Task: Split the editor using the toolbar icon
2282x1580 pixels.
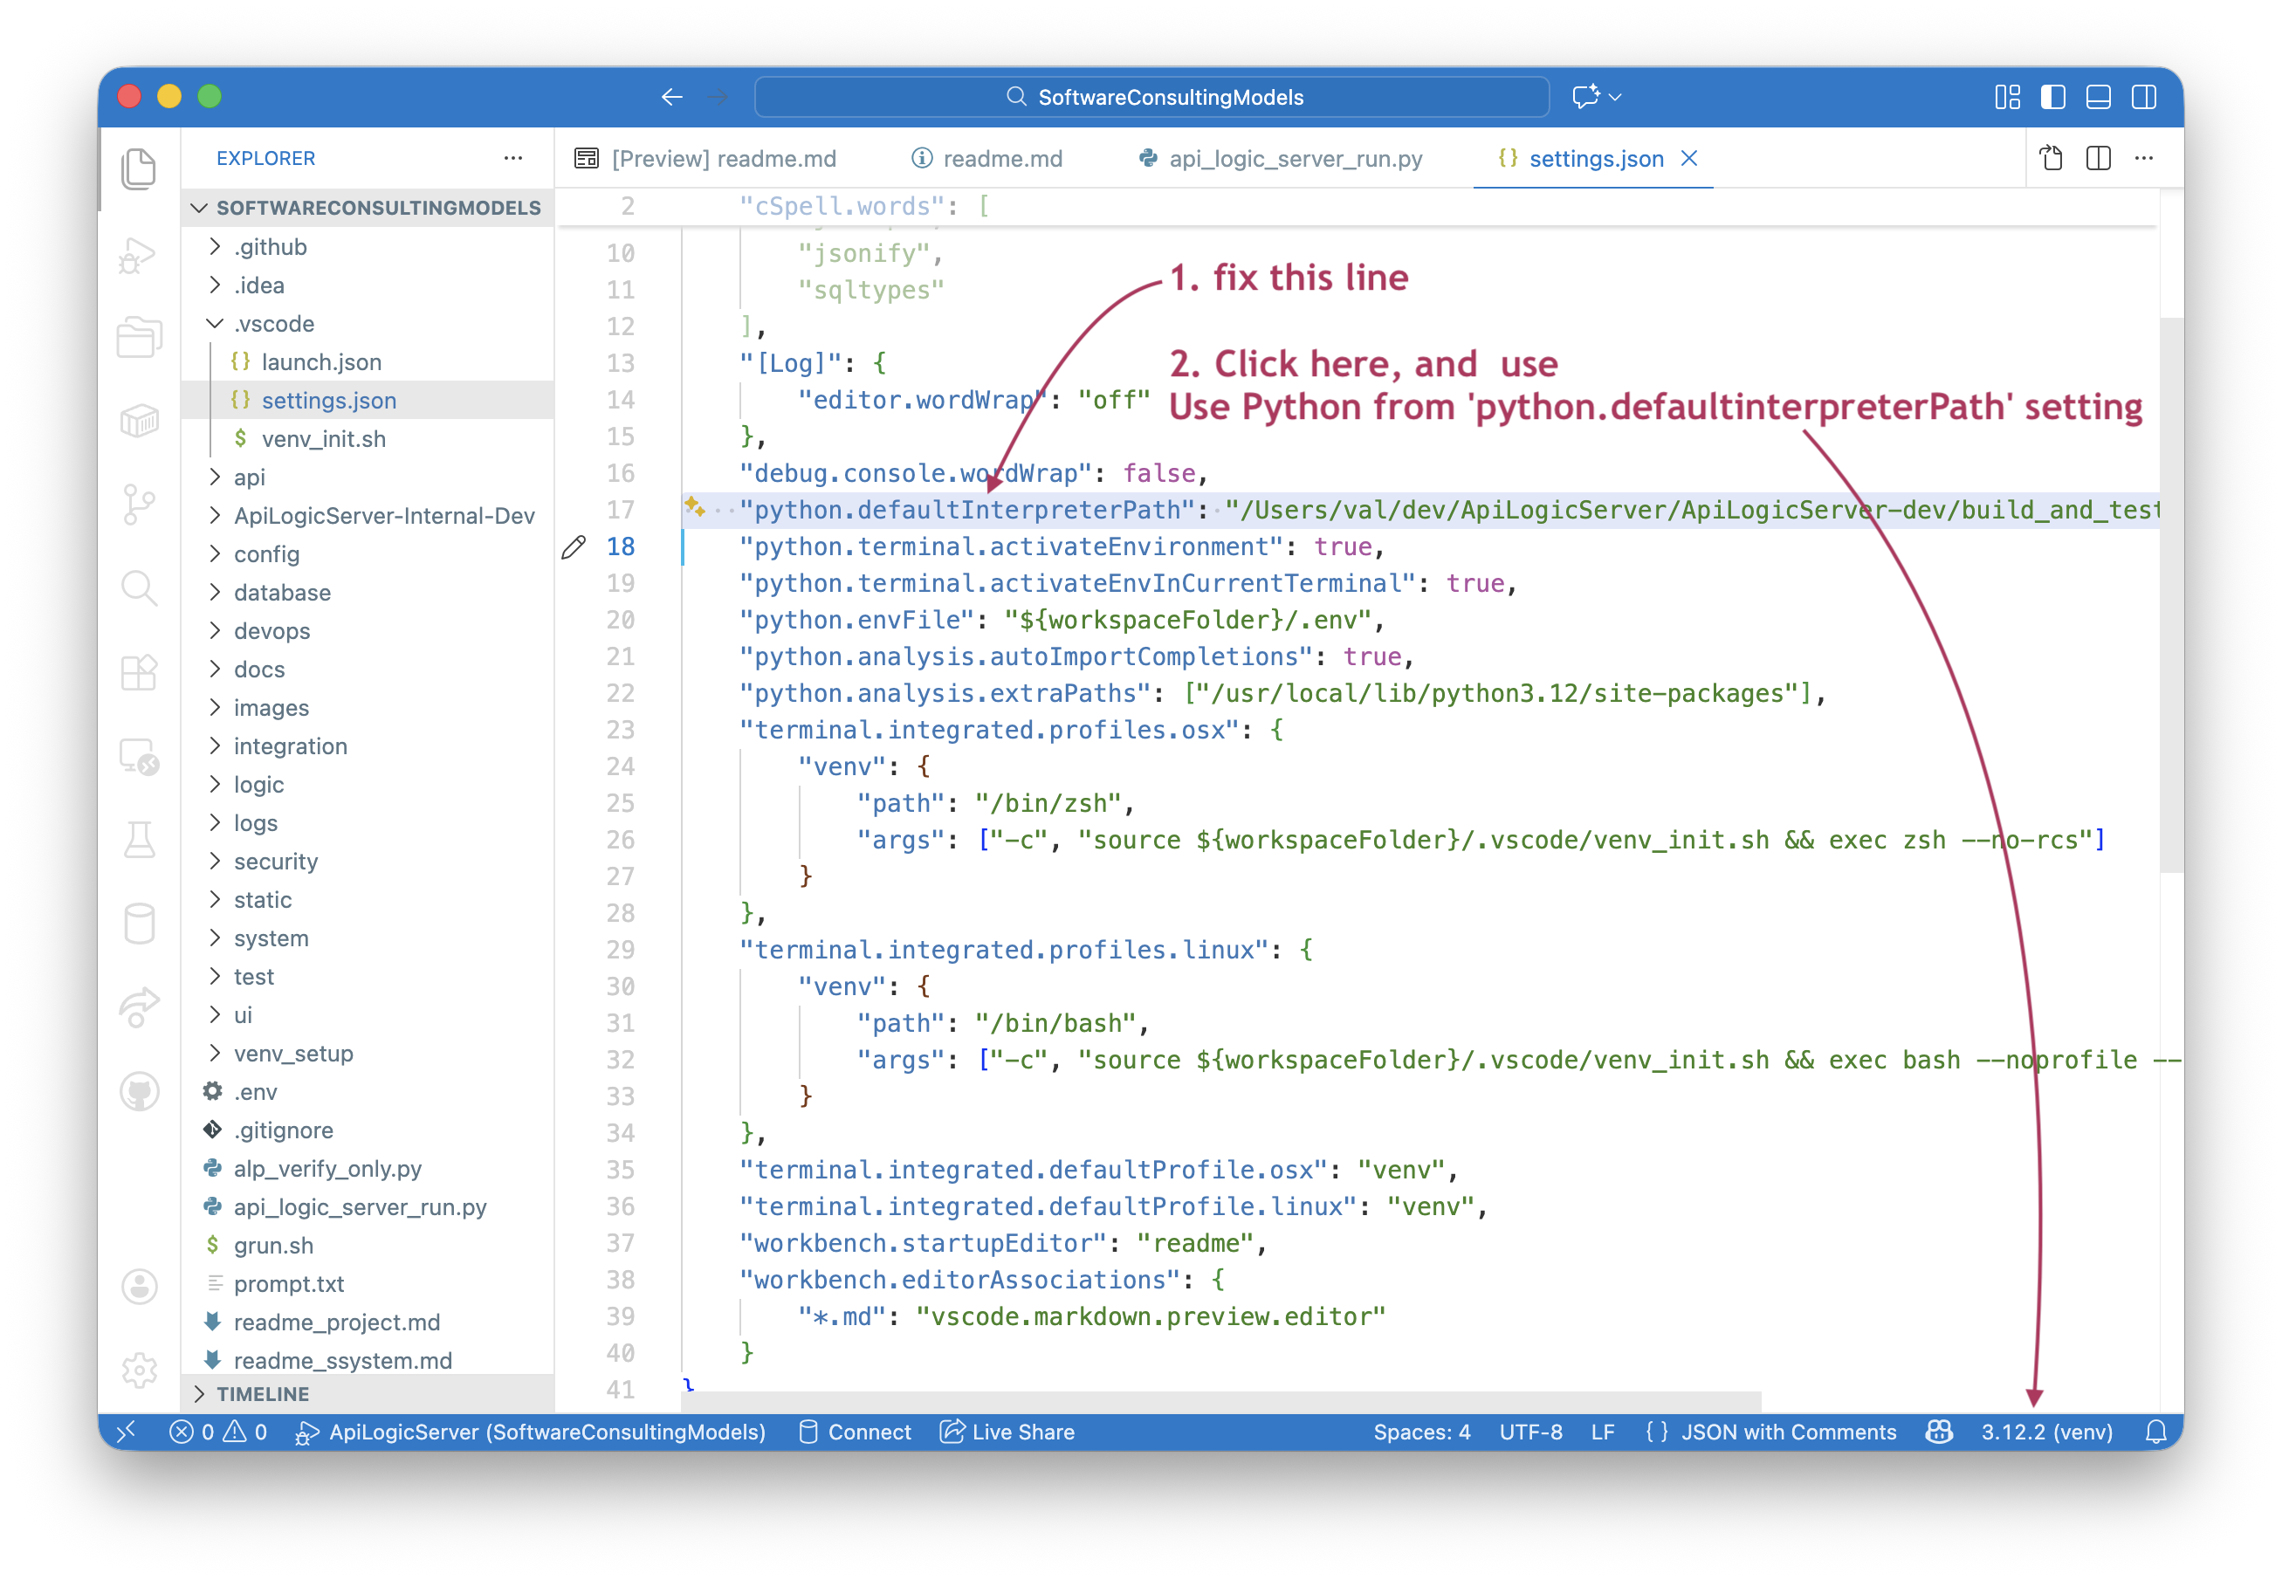Action: point(2098,158)
